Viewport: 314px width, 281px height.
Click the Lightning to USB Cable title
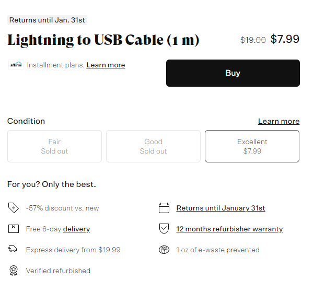pyautogui.click(x=103, y=40)
